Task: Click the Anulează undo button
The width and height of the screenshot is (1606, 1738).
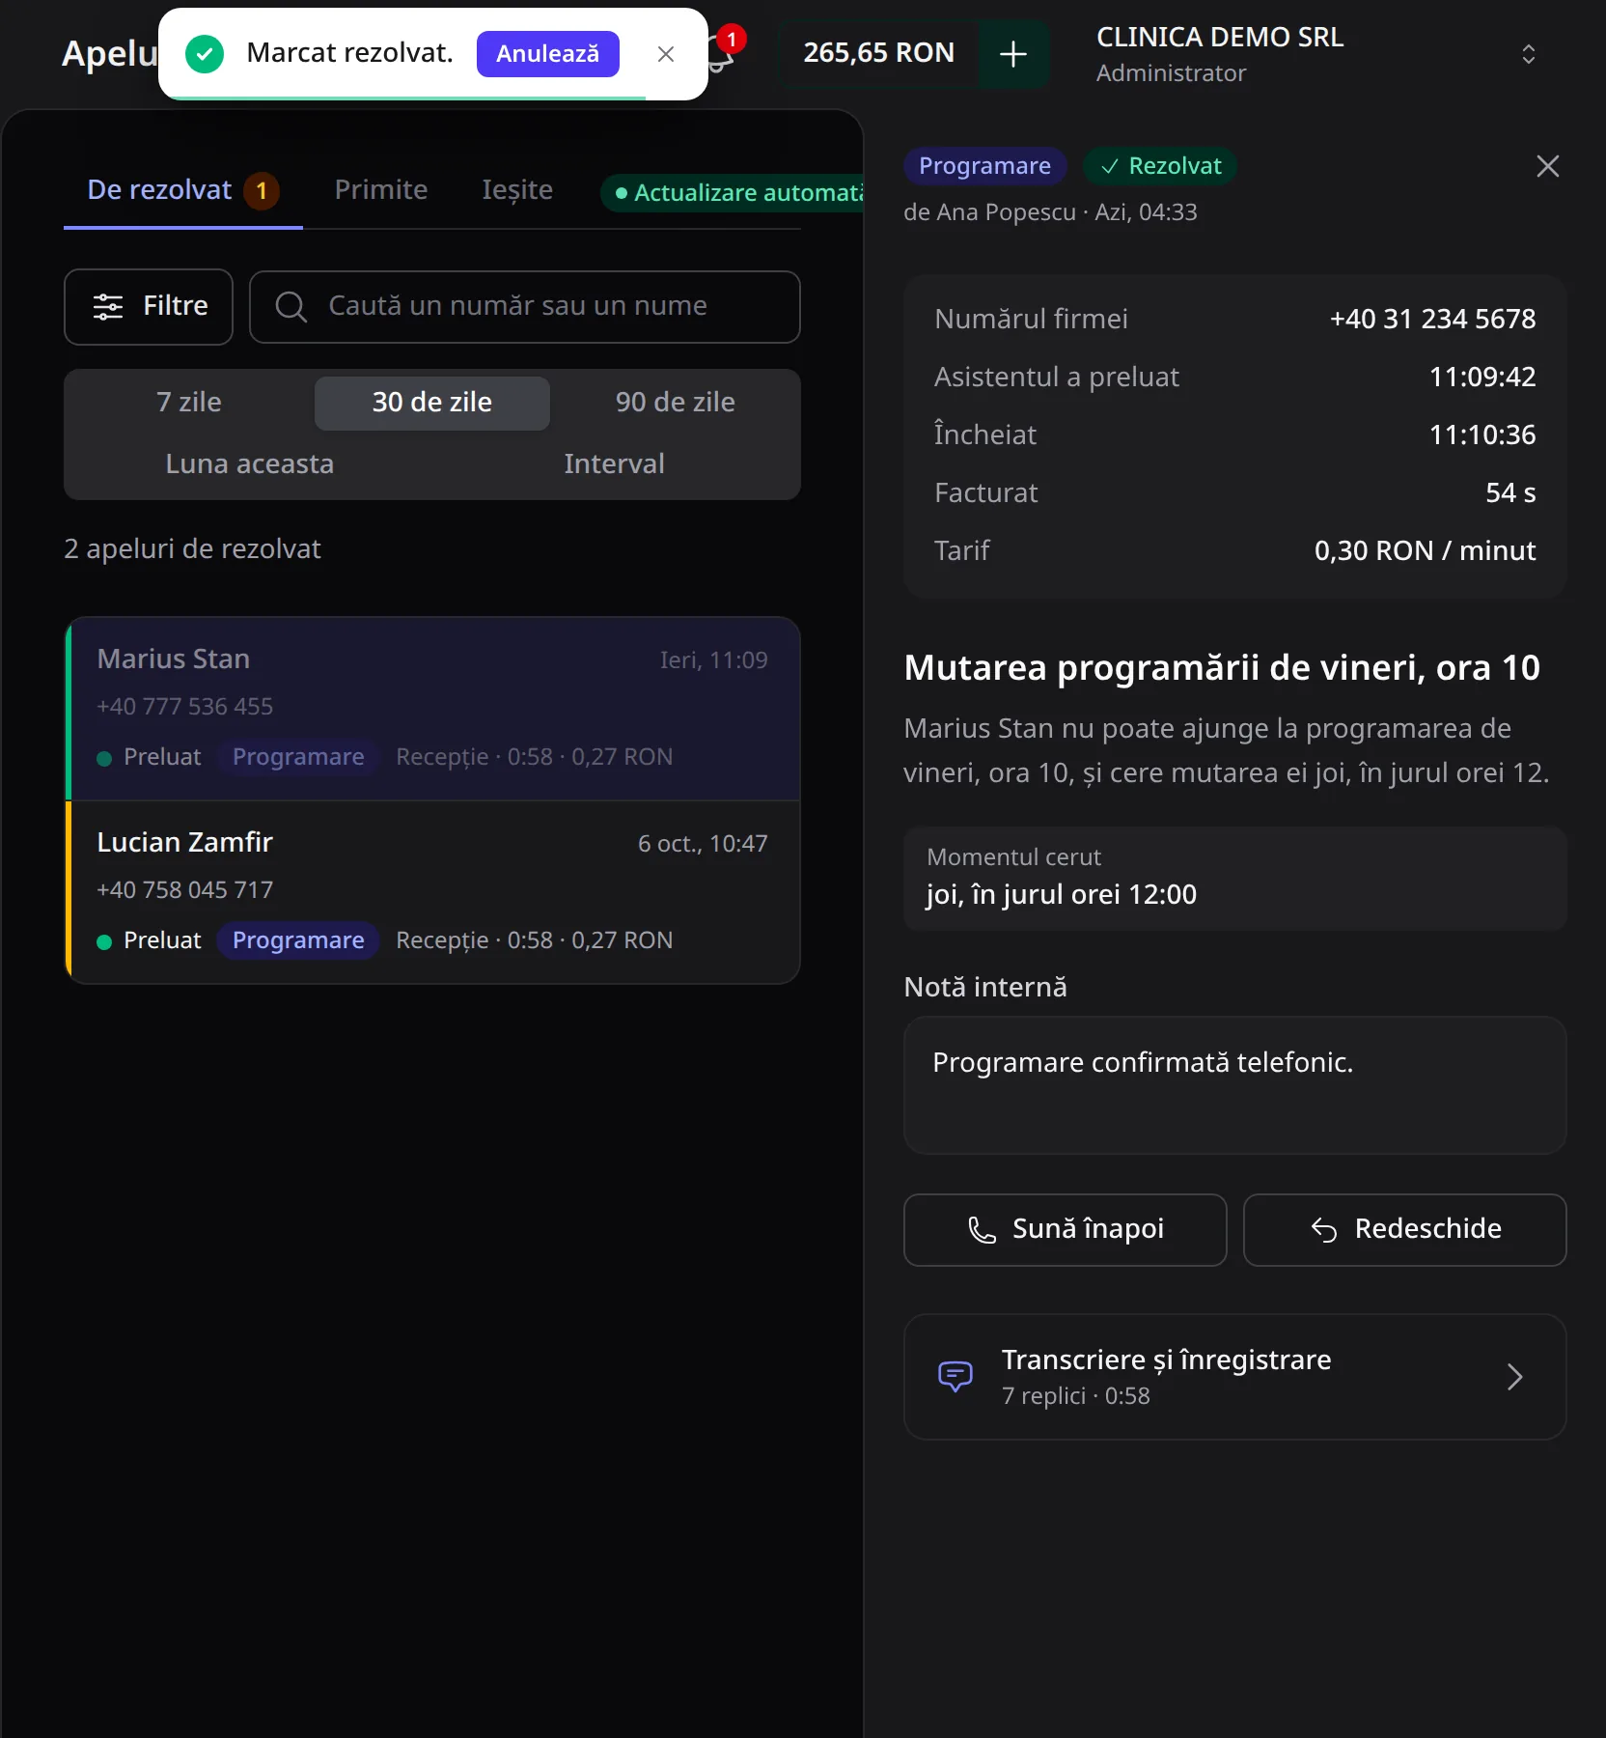Action: click(x=548, y=54)
